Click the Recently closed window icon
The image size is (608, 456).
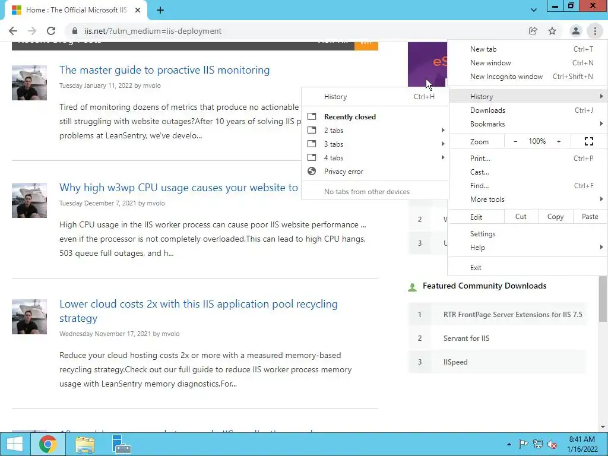312,116
